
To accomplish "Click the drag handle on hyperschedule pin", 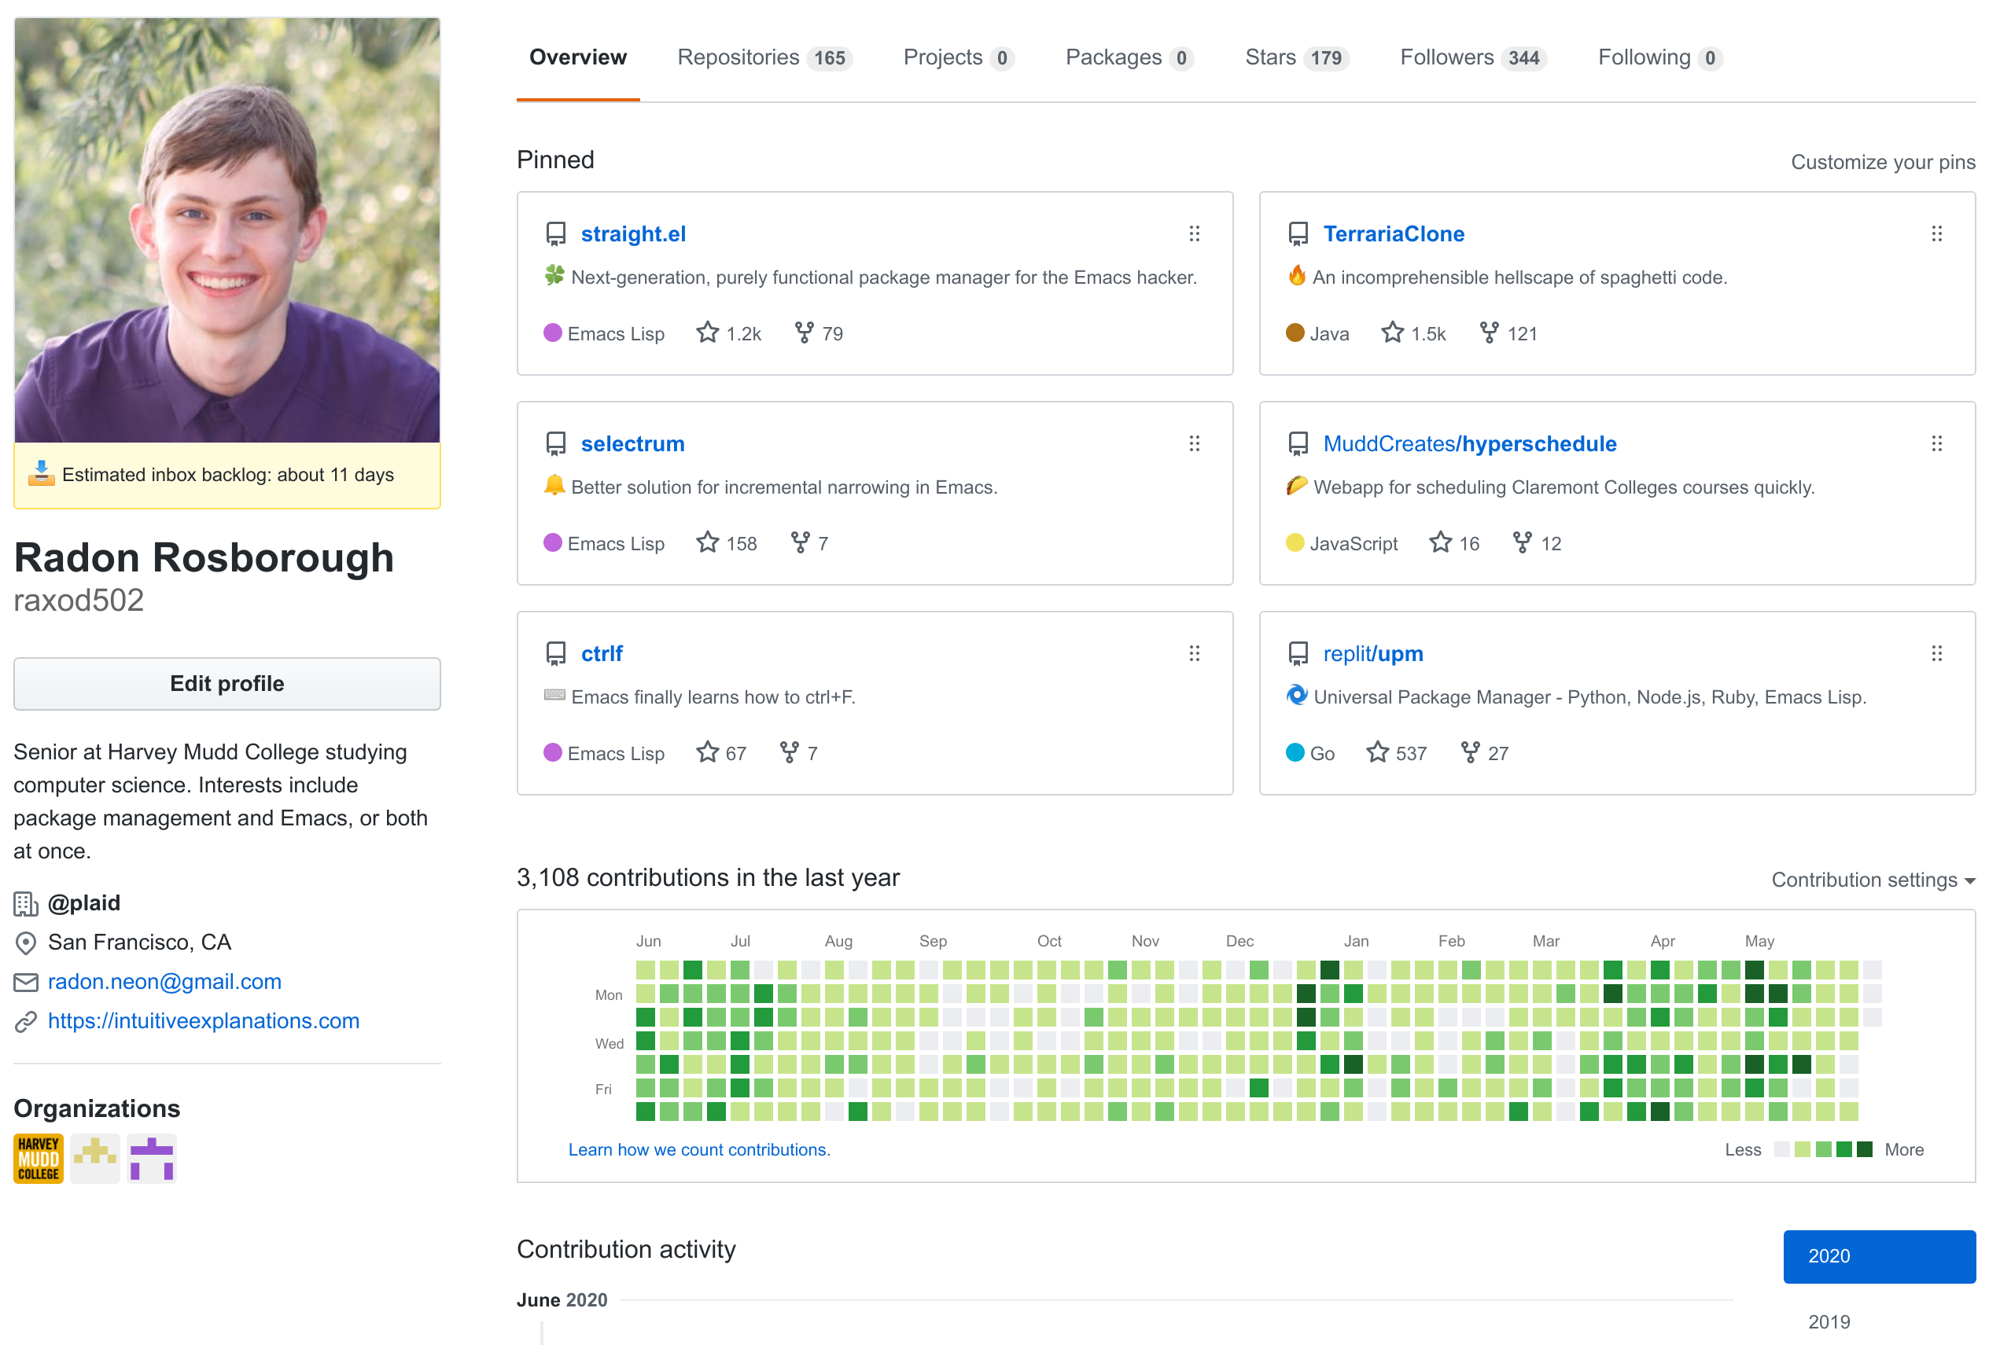I will coord(1936,443).
